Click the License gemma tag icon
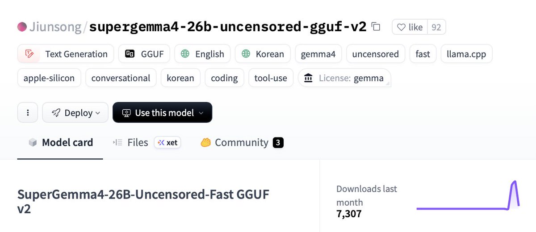The width and height of the screenshot is (536, 232). [308, 78]
